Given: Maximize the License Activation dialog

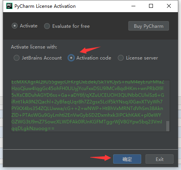Looking at the screenshot, I should click(x=151, y=6).
